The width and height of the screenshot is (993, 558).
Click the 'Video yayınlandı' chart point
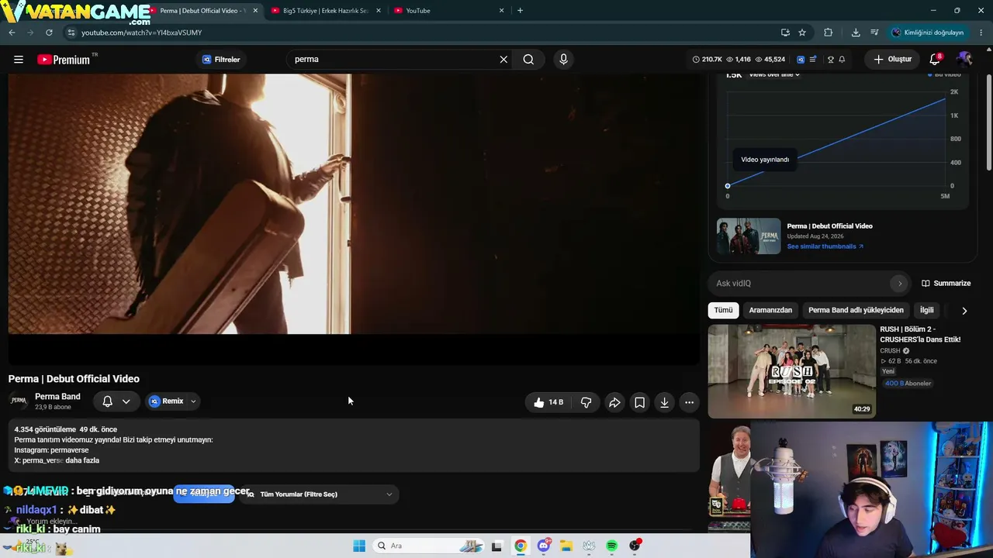point(728,186)
